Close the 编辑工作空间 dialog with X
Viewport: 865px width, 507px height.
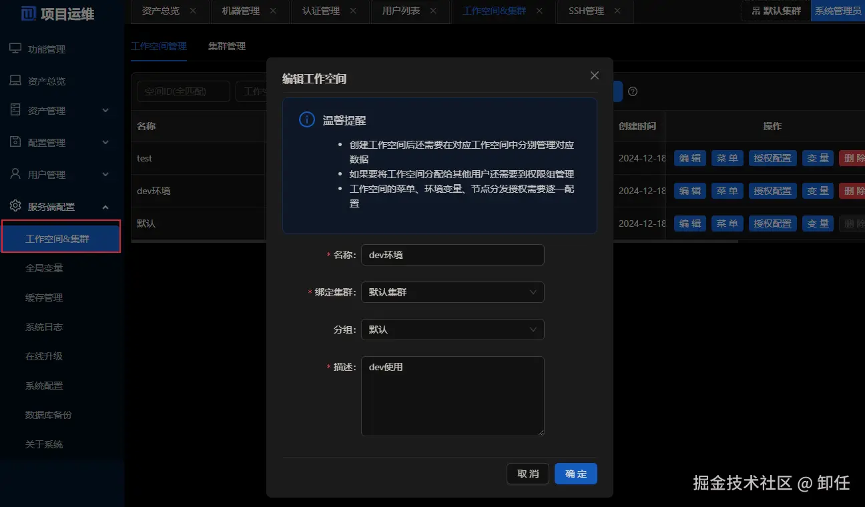click(595, 75)
